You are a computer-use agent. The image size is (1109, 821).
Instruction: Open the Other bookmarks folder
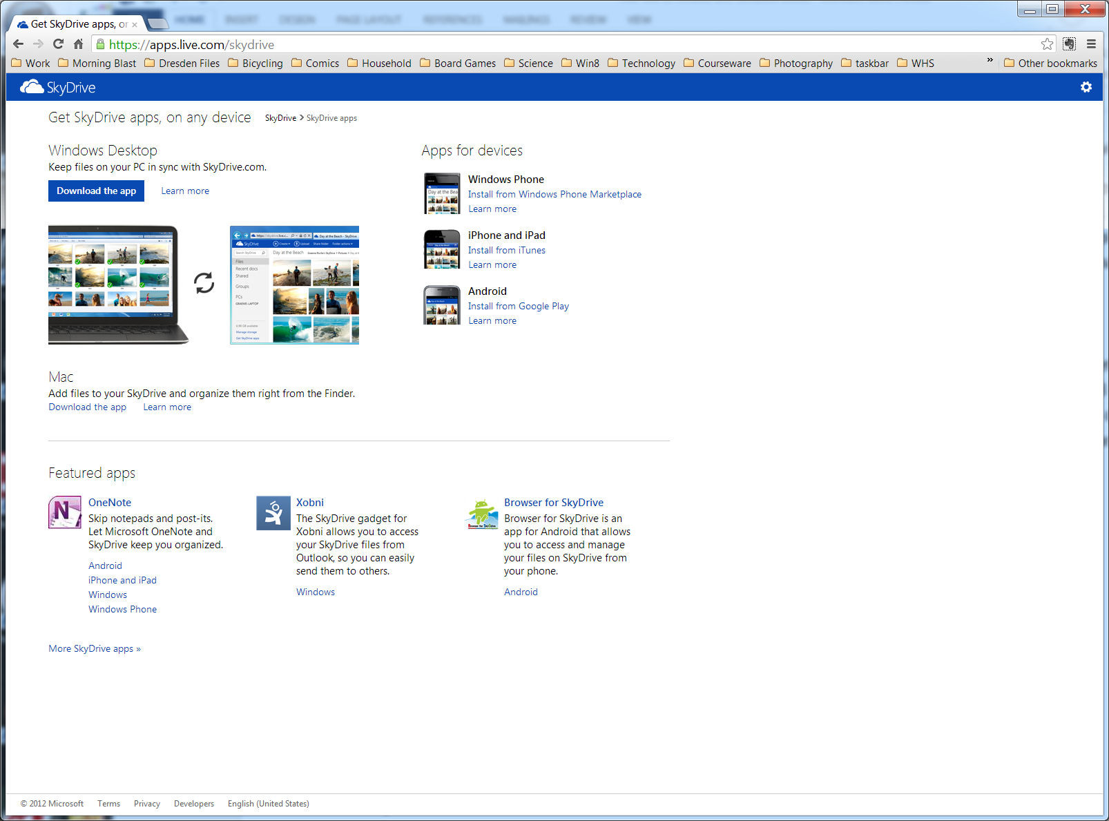[1050, 64]
